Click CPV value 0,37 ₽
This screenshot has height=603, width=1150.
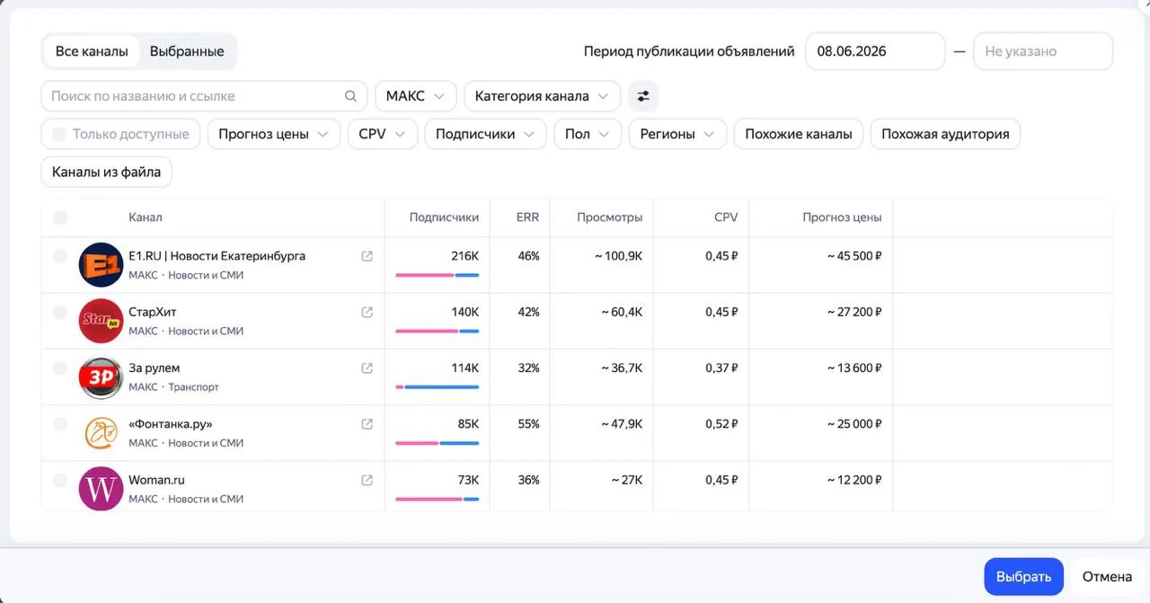(x=721, y=368)
